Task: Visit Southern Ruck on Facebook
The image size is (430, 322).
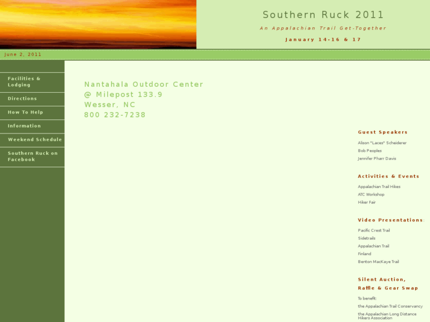Action: click(33, 157)
